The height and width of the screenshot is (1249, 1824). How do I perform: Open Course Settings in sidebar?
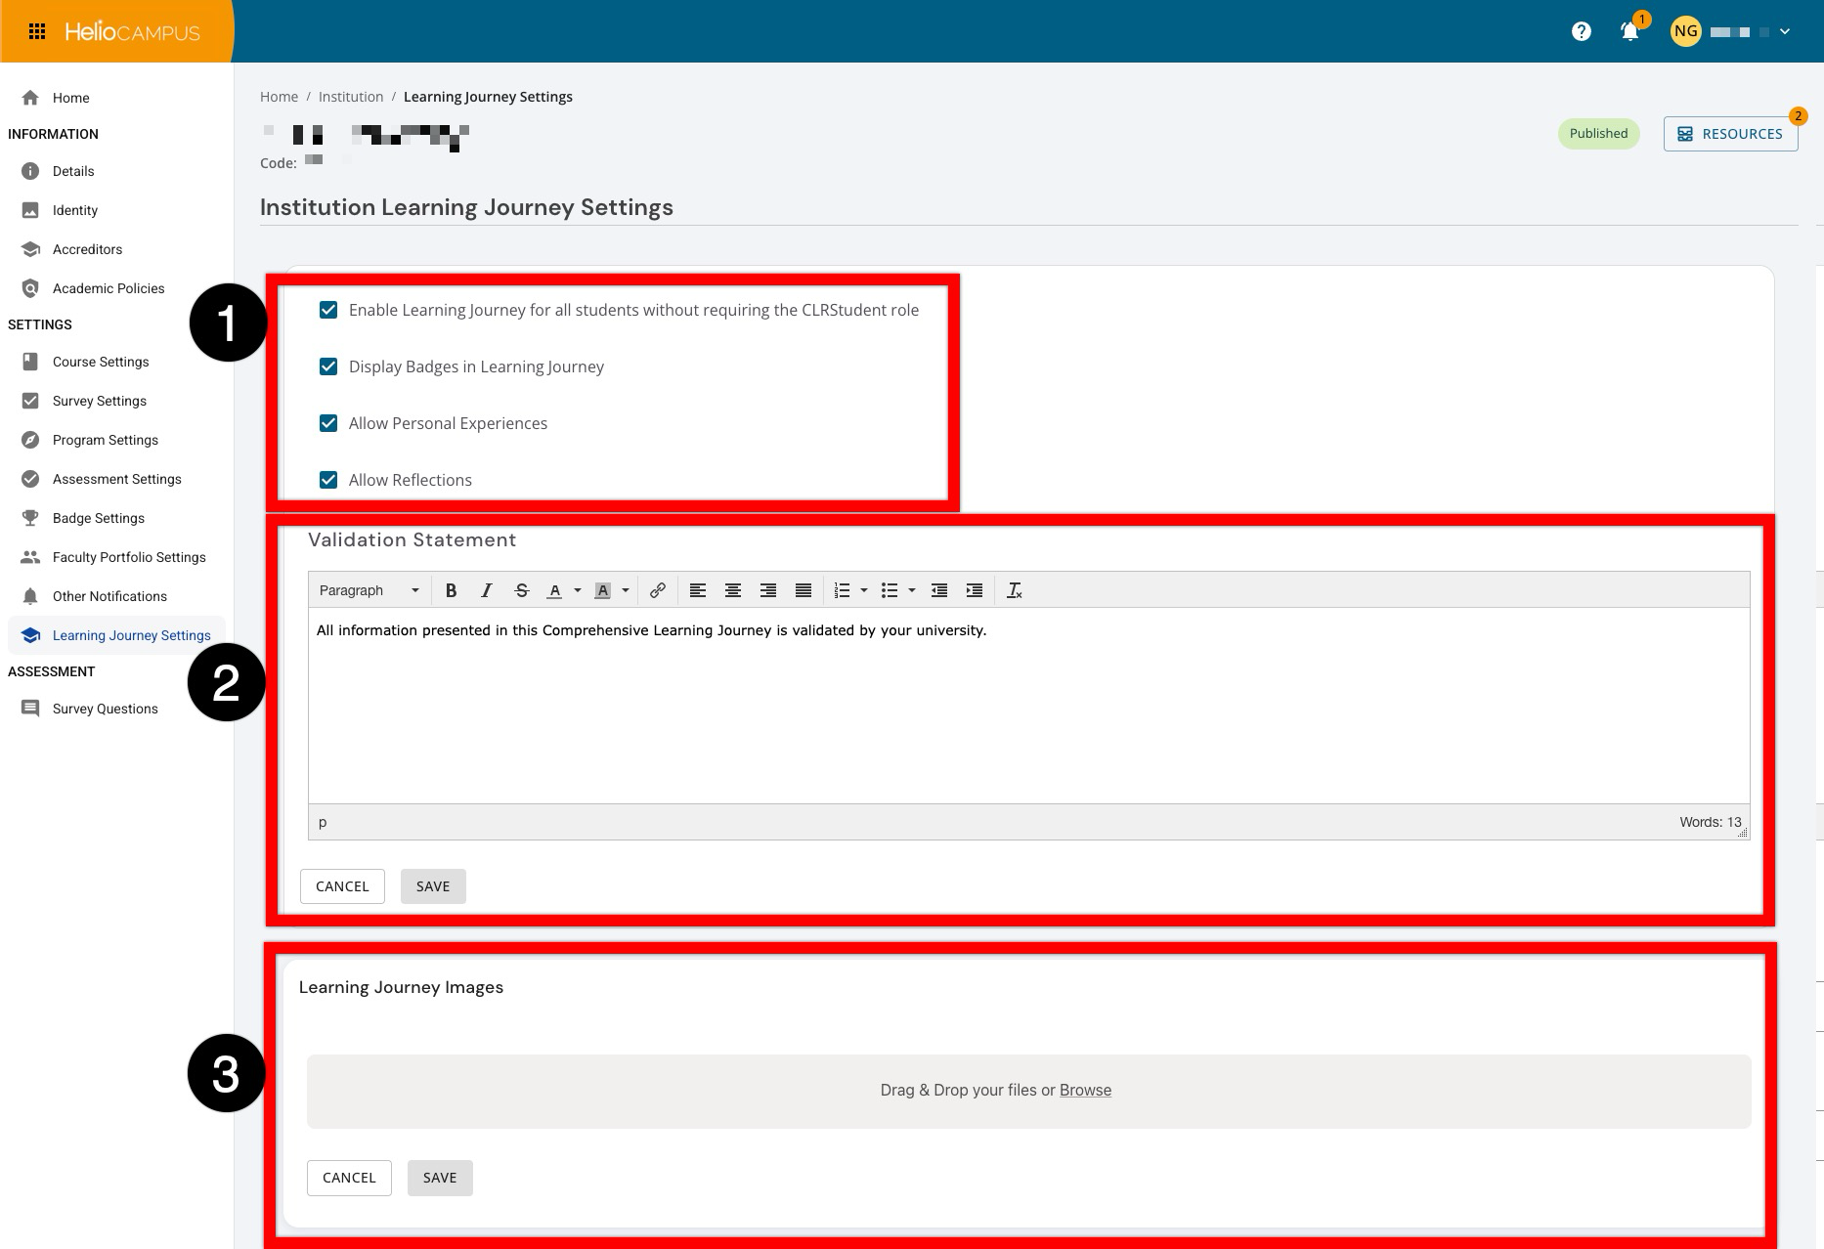101,362
